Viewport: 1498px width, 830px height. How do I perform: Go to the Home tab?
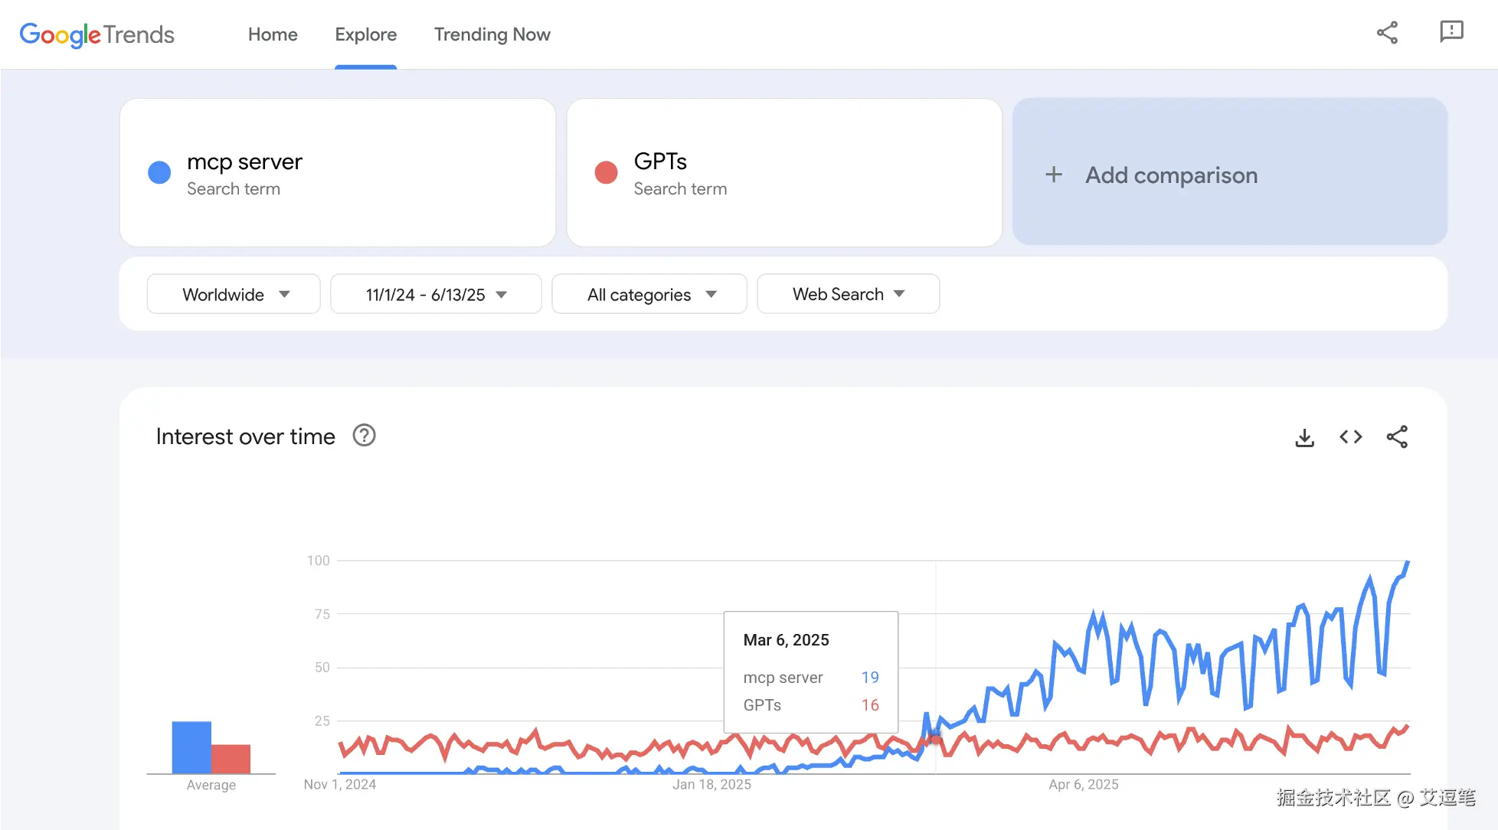[x=273, y=34]
